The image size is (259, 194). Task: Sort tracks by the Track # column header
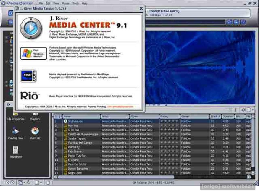tap(216, 116)
